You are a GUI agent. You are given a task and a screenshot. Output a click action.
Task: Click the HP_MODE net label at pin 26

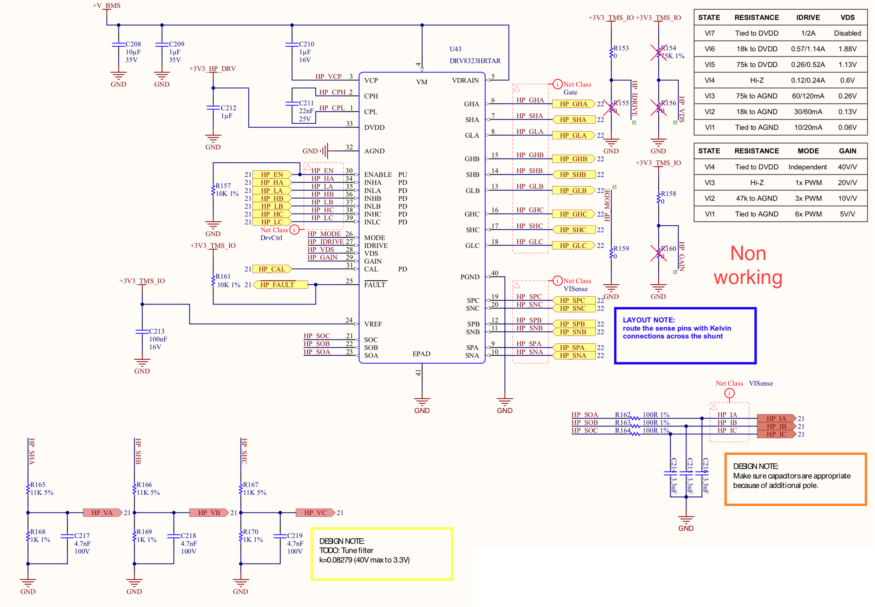click(324, 234)
